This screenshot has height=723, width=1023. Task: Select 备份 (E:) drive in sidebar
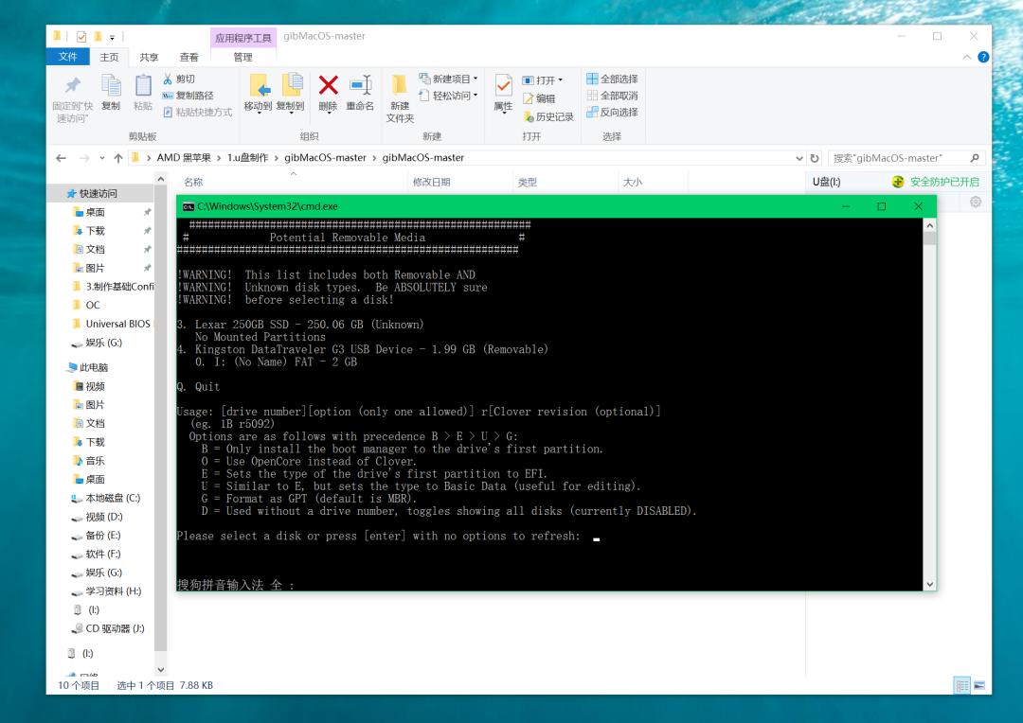pyautogui.click(x=96, y=536)
